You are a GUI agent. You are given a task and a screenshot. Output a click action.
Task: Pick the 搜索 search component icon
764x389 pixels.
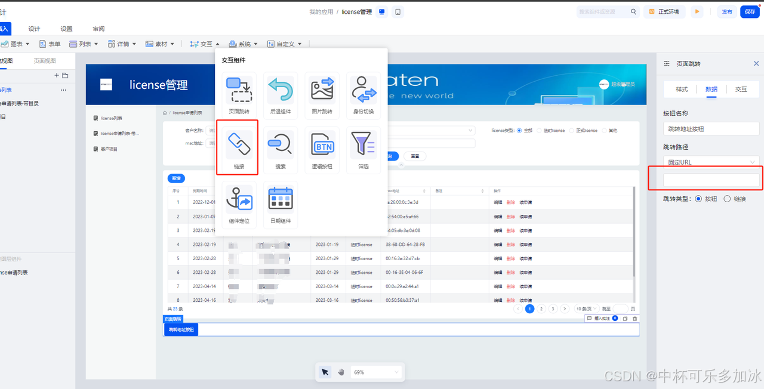tap(281, 144)
